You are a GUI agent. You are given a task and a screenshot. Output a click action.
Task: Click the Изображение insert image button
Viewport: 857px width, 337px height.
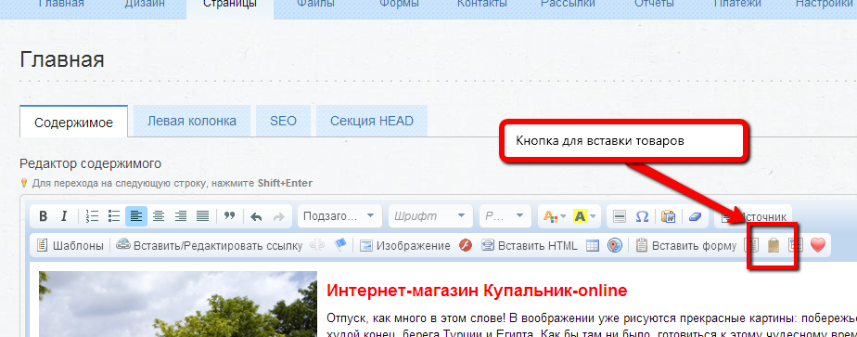tap(404, 246)
